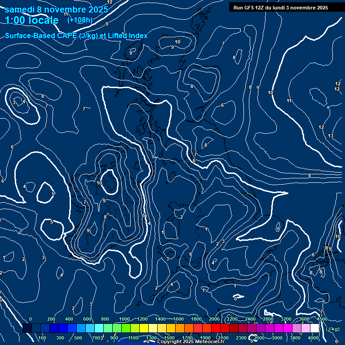
Task: Click the '13' lifted index contour label
Action: coord(331,136)
